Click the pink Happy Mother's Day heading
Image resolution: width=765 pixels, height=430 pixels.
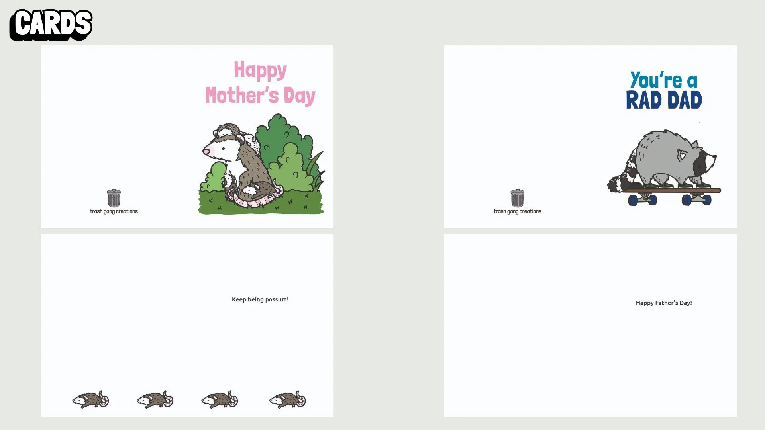[260, 82]
